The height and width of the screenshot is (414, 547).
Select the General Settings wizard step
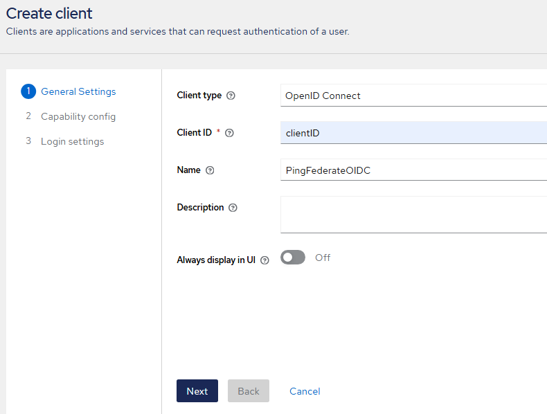pos(78,91)
